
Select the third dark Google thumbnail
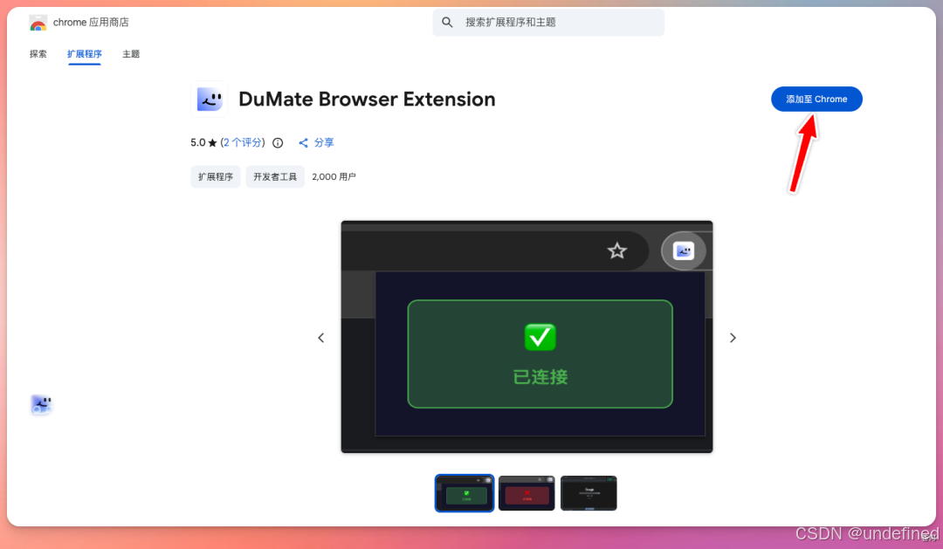point(589,493)
